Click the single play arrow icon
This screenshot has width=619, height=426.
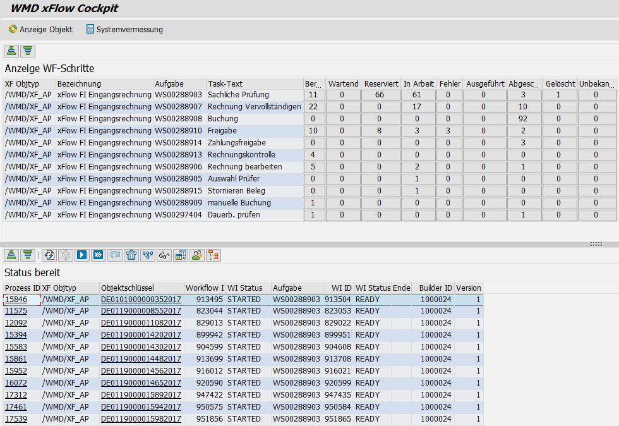coord(81,255)
